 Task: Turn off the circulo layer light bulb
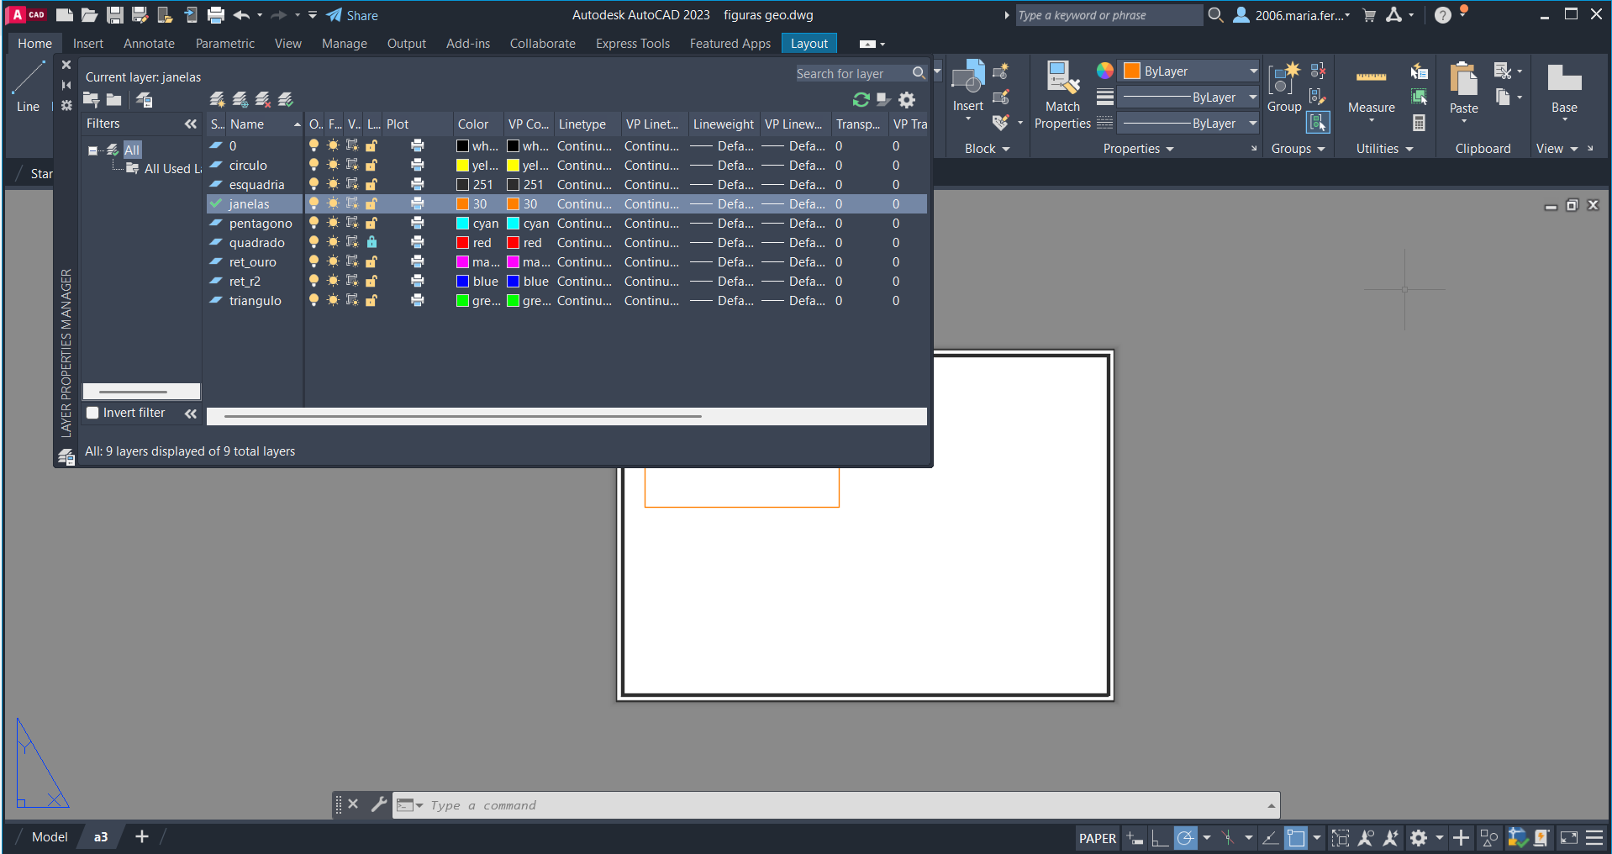(313, 166)
